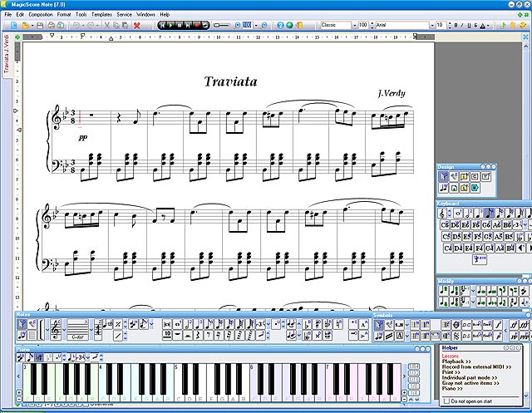532x413 pixels.
Task: Print the Traviata score
Action: pyautogui.click(x=51, y=26)
